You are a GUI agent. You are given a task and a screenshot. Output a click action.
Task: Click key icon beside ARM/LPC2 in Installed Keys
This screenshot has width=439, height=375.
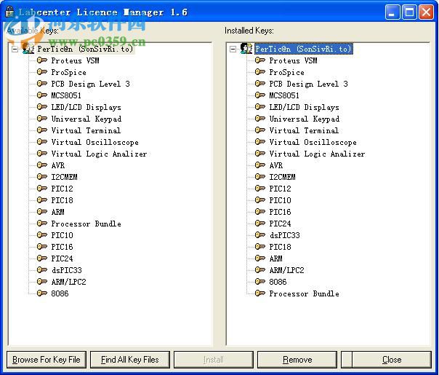[260, 270]
